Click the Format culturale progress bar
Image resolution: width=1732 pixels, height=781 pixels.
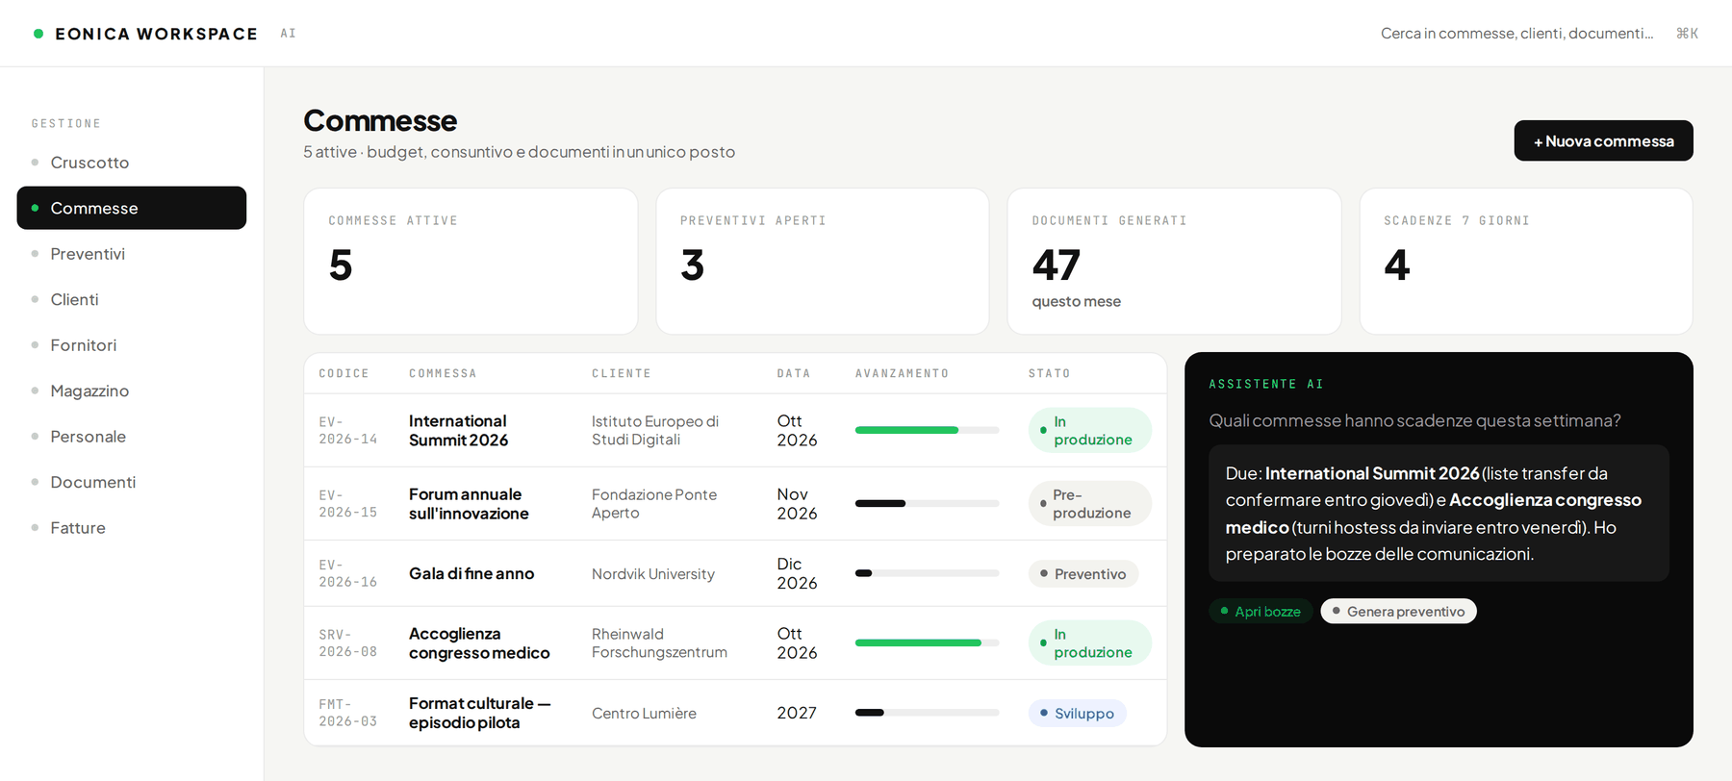click(928, 713)
